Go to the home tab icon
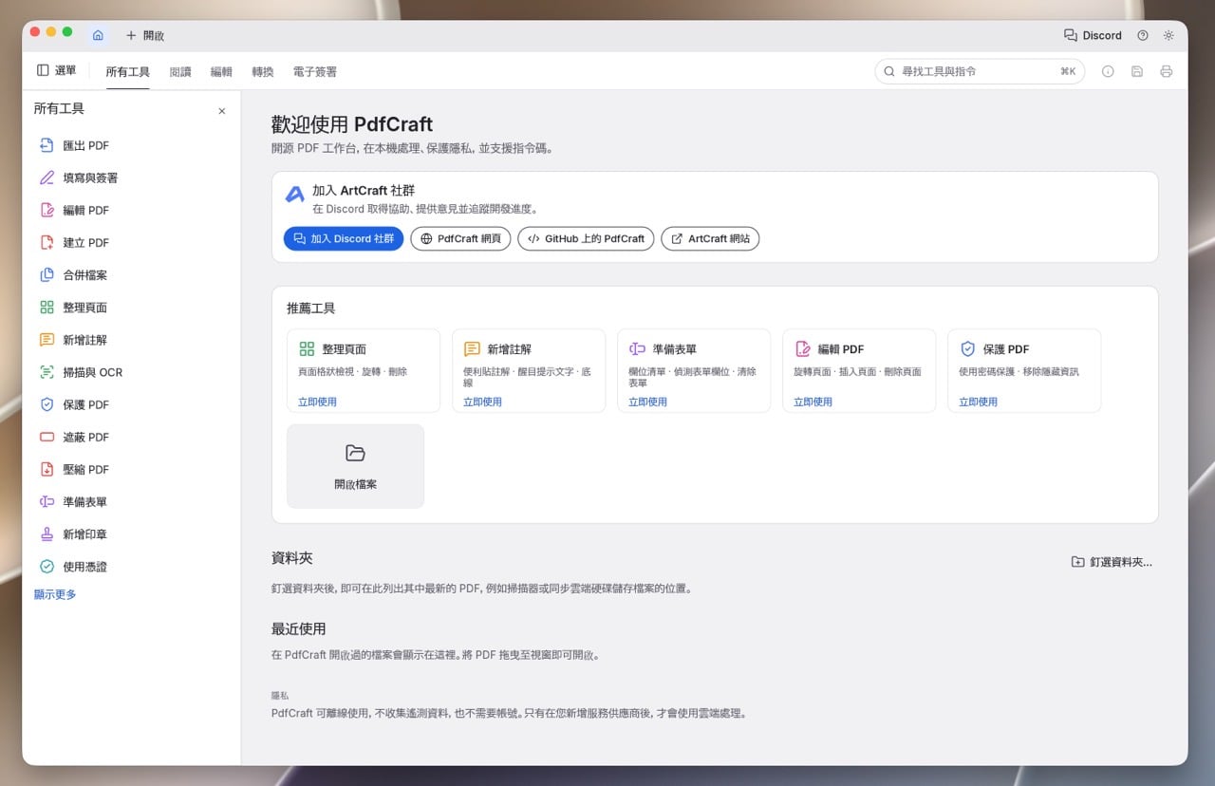This screenshot has height=786, width=1215. pyautogui.click(x=98, y=35)
